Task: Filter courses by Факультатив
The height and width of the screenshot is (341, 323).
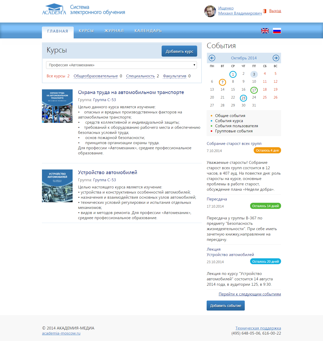Action: pyautogui.click(x=174, y=76)
